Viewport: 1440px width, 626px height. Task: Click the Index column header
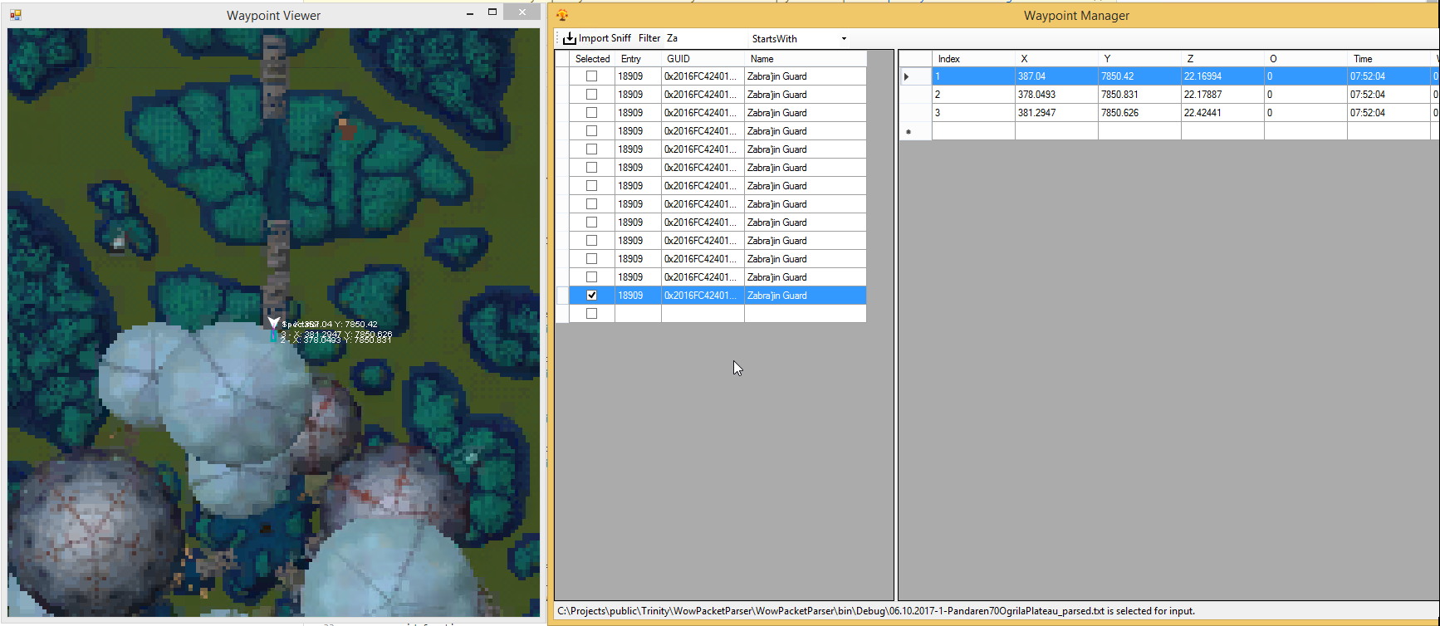(x=973, y=59)
